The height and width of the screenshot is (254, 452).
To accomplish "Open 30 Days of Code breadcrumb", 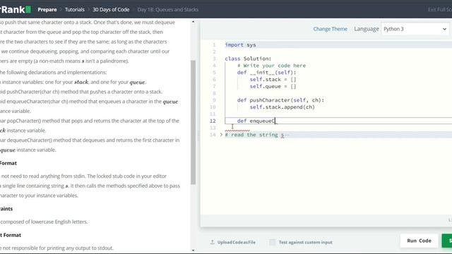I will coord(111,9).
